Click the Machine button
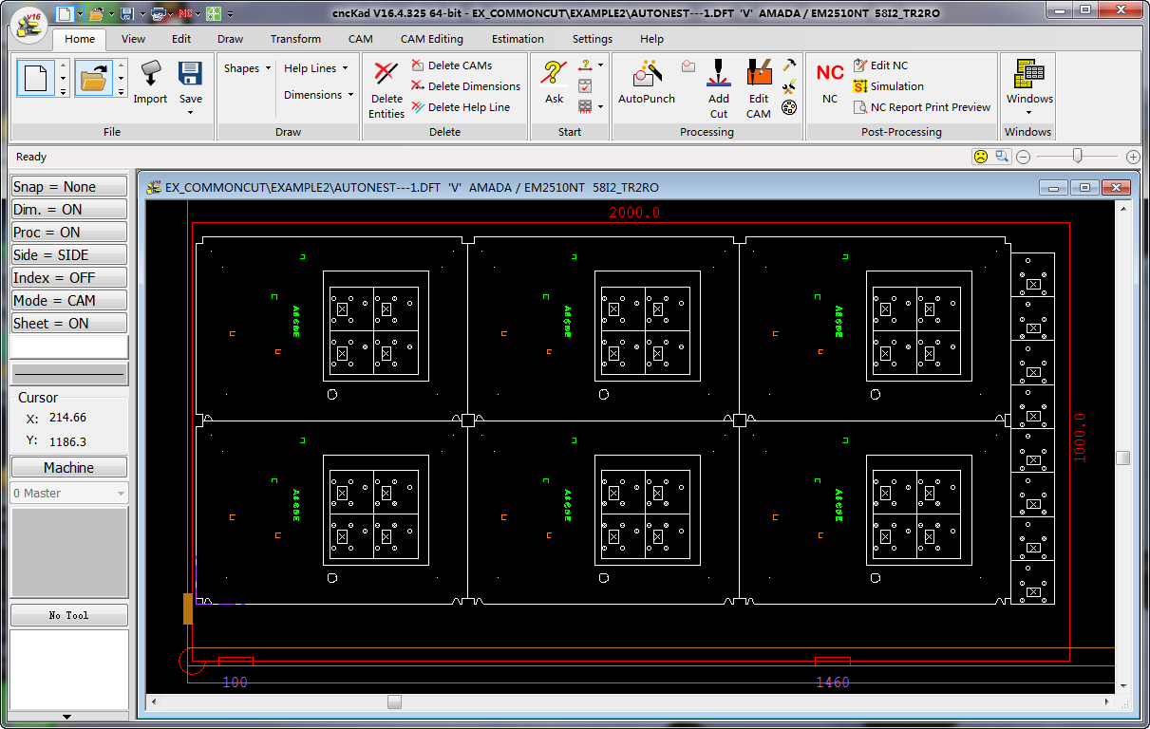 tap(68, 468)
